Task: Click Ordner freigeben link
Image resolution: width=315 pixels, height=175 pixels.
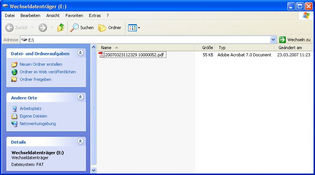Action: tap(36, 79)
